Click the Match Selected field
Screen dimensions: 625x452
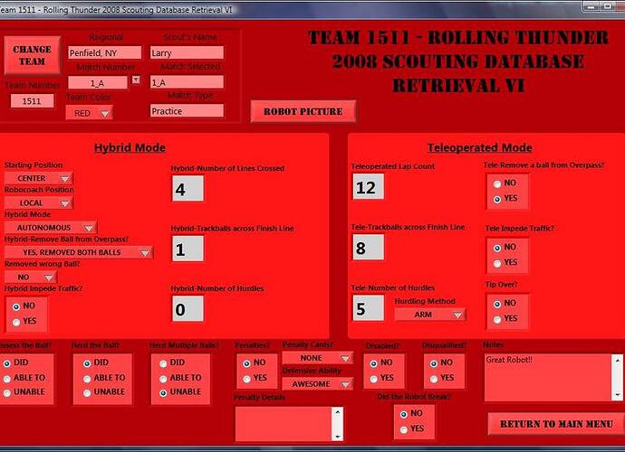187,82
